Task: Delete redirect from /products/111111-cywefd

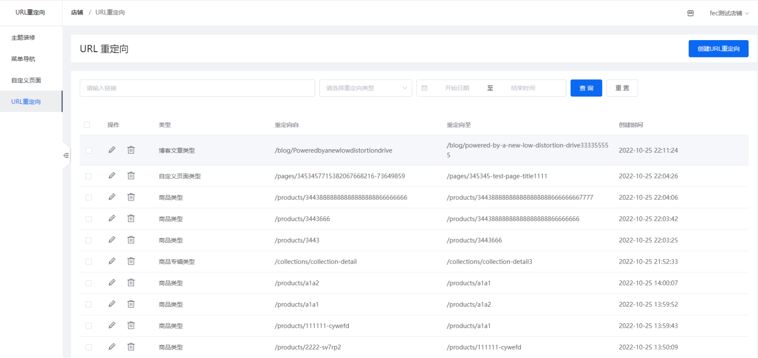Action: (x=131, y=325)
